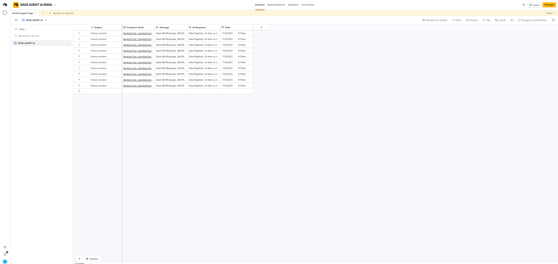Tick the select-all checkbox in header row
This screenshot has width=558, height=264.
(79, 27)
